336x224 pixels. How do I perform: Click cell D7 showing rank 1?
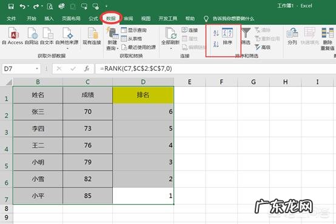(143, 196)
